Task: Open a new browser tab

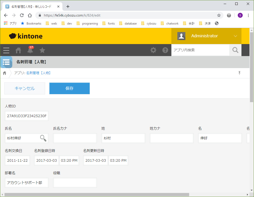Action: click(x=68, y=7)
